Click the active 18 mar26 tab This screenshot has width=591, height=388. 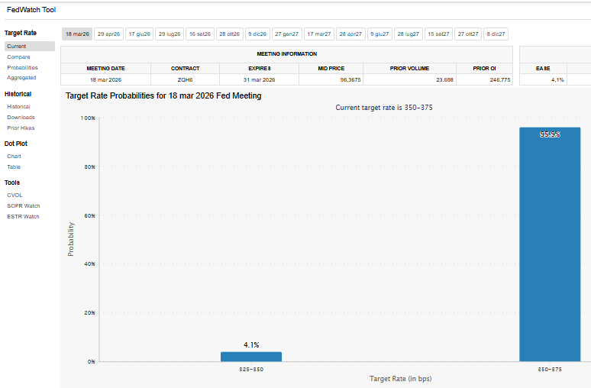point(77,34)
